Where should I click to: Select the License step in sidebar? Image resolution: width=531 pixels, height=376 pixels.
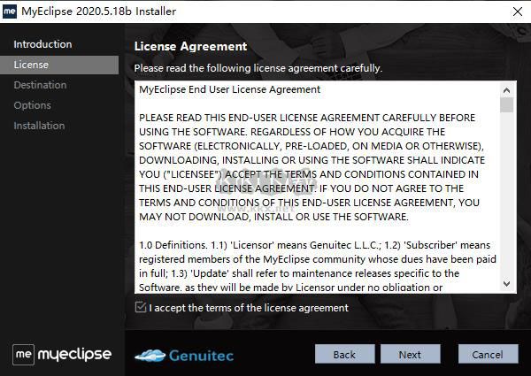click(x=31, y=65)
